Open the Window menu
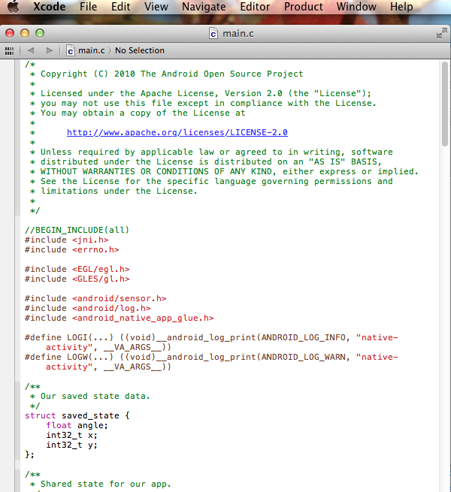Viewport: 451px width, 492px height. pyautogui.click(x=356, y=7)
